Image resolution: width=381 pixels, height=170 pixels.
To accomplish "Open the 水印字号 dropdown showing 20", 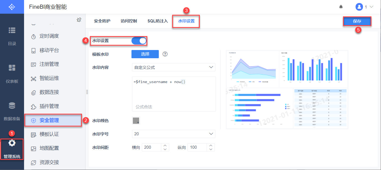I will click(174, 134).
